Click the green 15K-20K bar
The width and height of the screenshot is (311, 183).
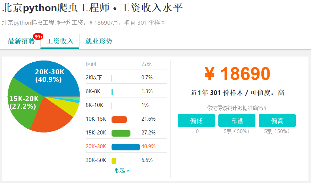coord(121,133)
